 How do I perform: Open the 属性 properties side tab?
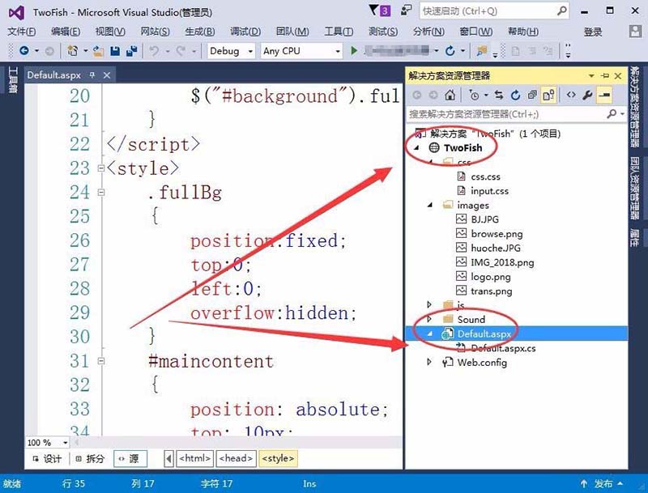(x=634, y=237)
